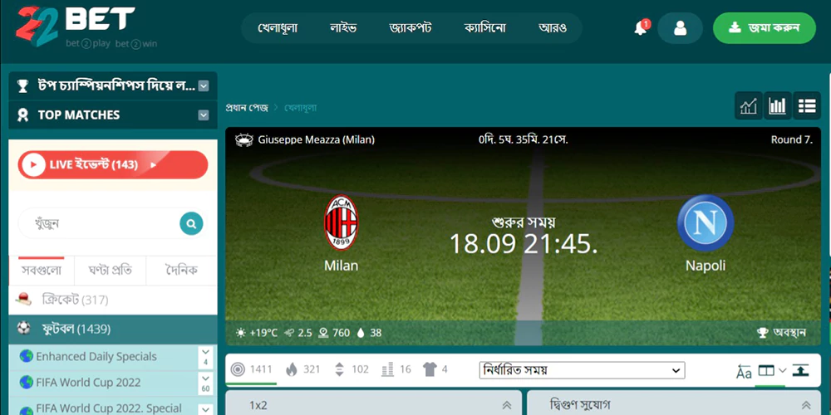Image resolution: width=831 pixels, height=415 pixels.
Task: Click the প্রধান পেজ breadcrumb
Action: pyautogui.click(x=247, y=107)
